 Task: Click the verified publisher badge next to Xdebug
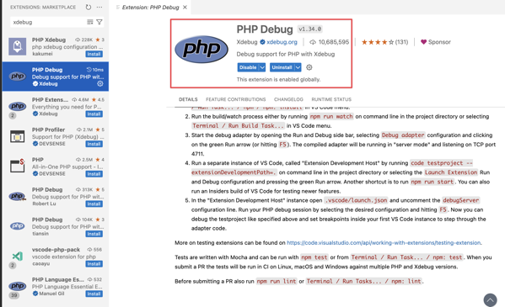tap(262, 42)
